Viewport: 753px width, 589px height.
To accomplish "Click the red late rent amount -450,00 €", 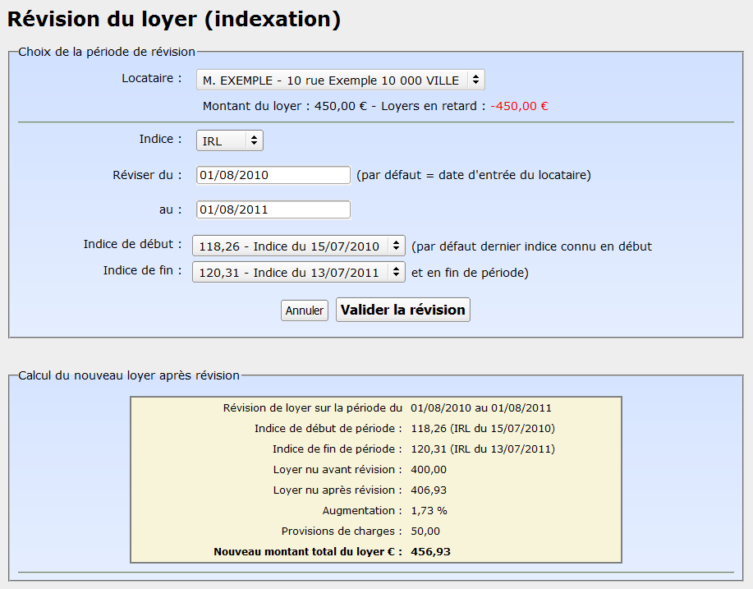I will 519,106.
